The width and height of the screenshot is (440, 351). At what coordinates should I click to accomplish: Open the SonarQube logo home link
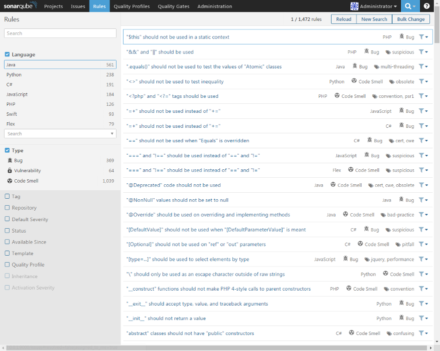[x=19, y=5]
